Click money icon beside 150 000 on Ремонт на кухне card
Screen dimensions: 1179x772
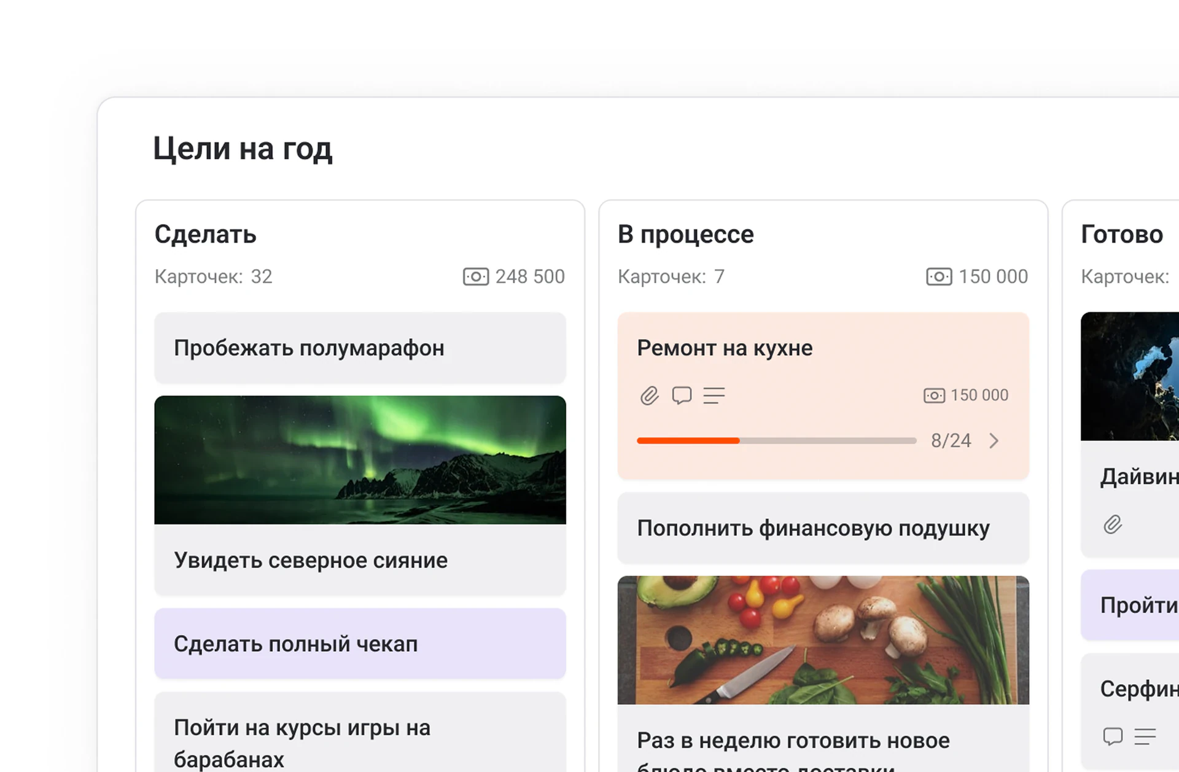(x=934, y=396)
